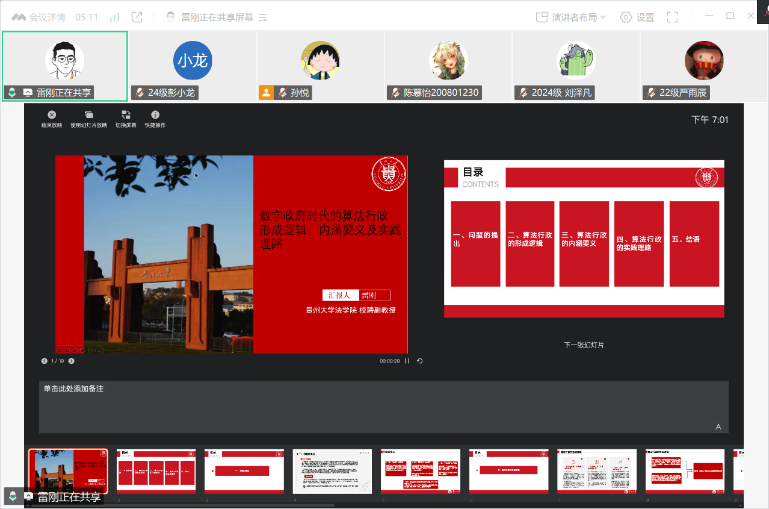The width and height of the screenshot is (769, 509).
Task: Click the 切换屏幕 switch screen icon
Action: pyautogui.click(x=126, y=115)
